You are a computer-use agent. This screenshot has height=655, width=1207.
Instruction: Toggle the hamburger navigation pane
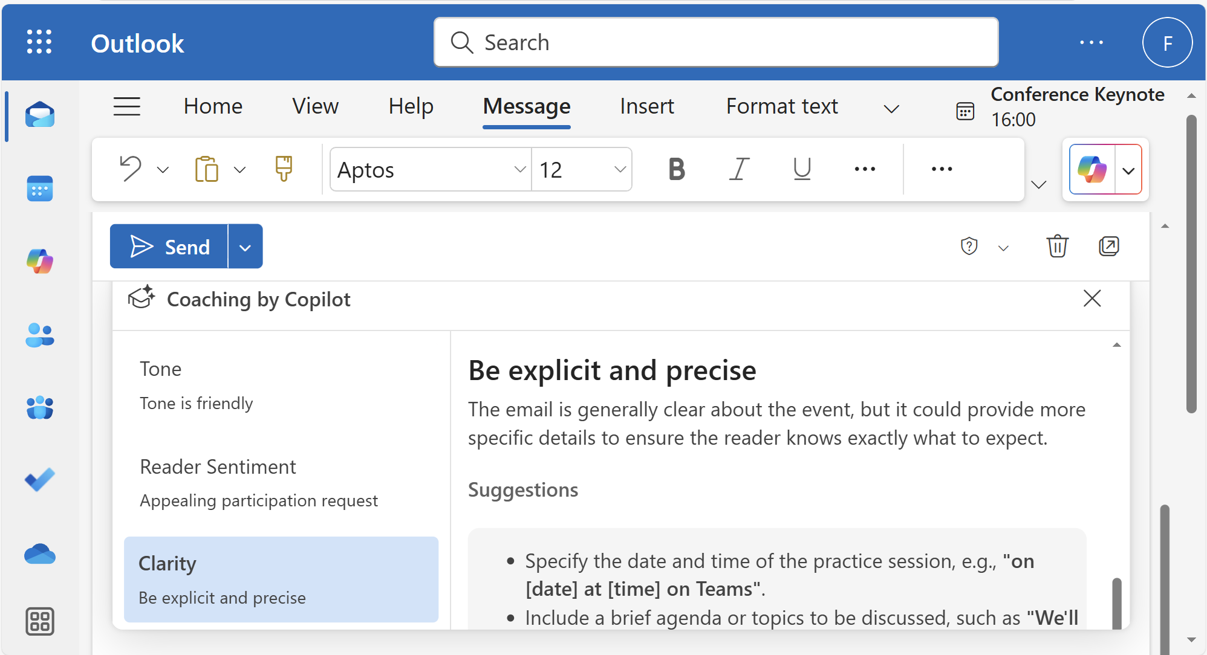127,107
